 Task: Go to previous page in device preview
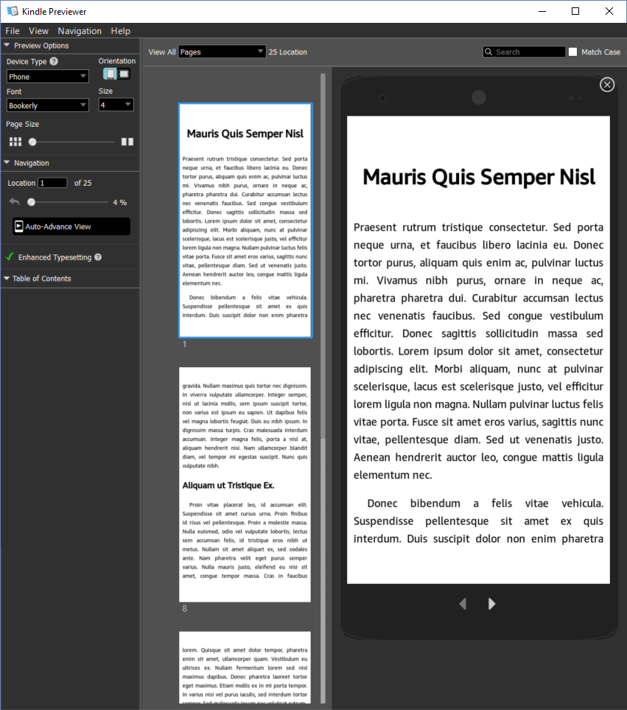(x=463, y=604)
